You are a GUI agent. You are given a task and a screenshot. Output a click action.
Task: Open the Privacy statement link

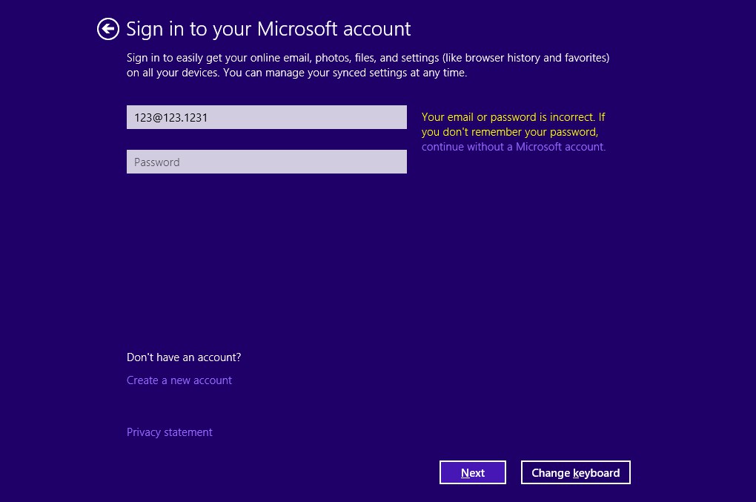(169, 432)
